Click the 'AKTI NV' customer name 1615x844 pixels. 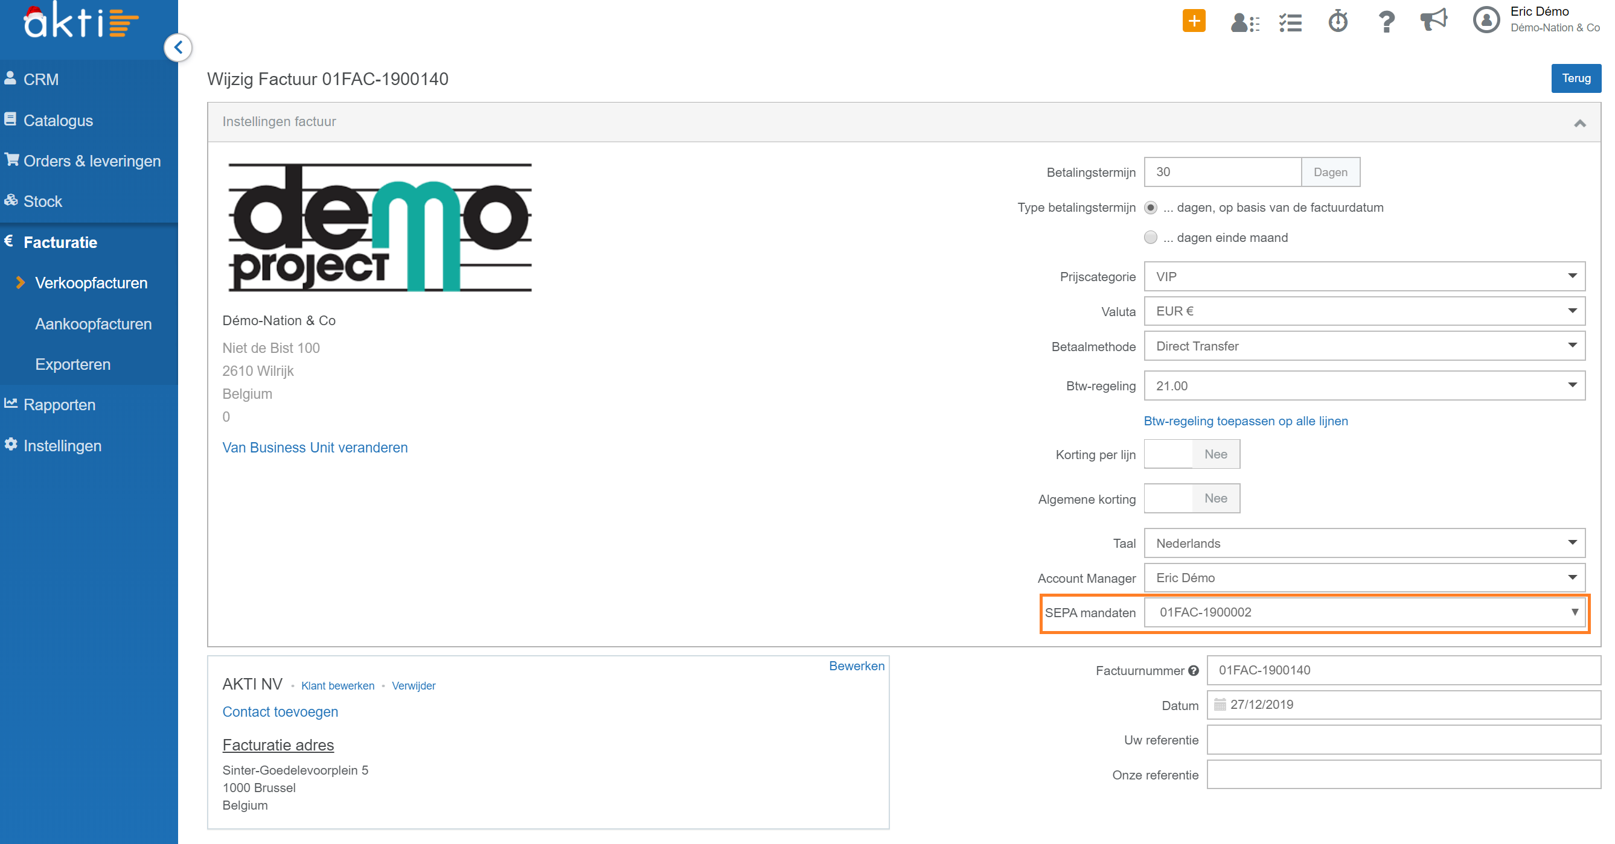click(252, 684)
